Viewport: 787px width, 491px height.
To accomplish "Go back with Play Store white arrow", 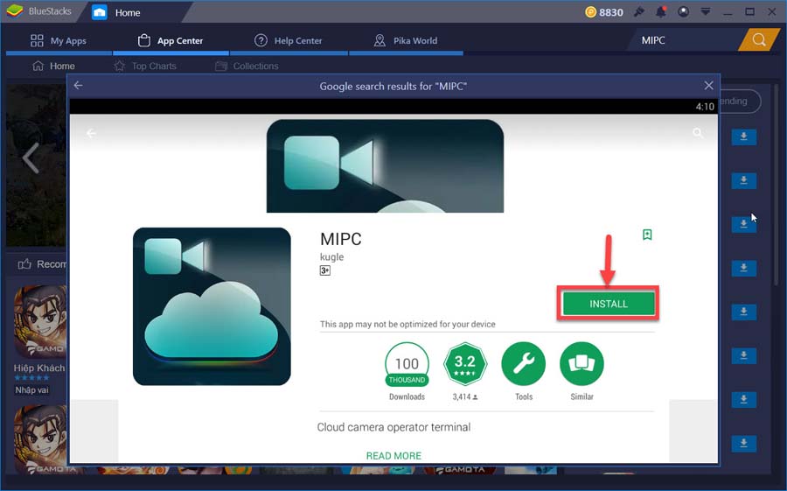I will (91, 133).
